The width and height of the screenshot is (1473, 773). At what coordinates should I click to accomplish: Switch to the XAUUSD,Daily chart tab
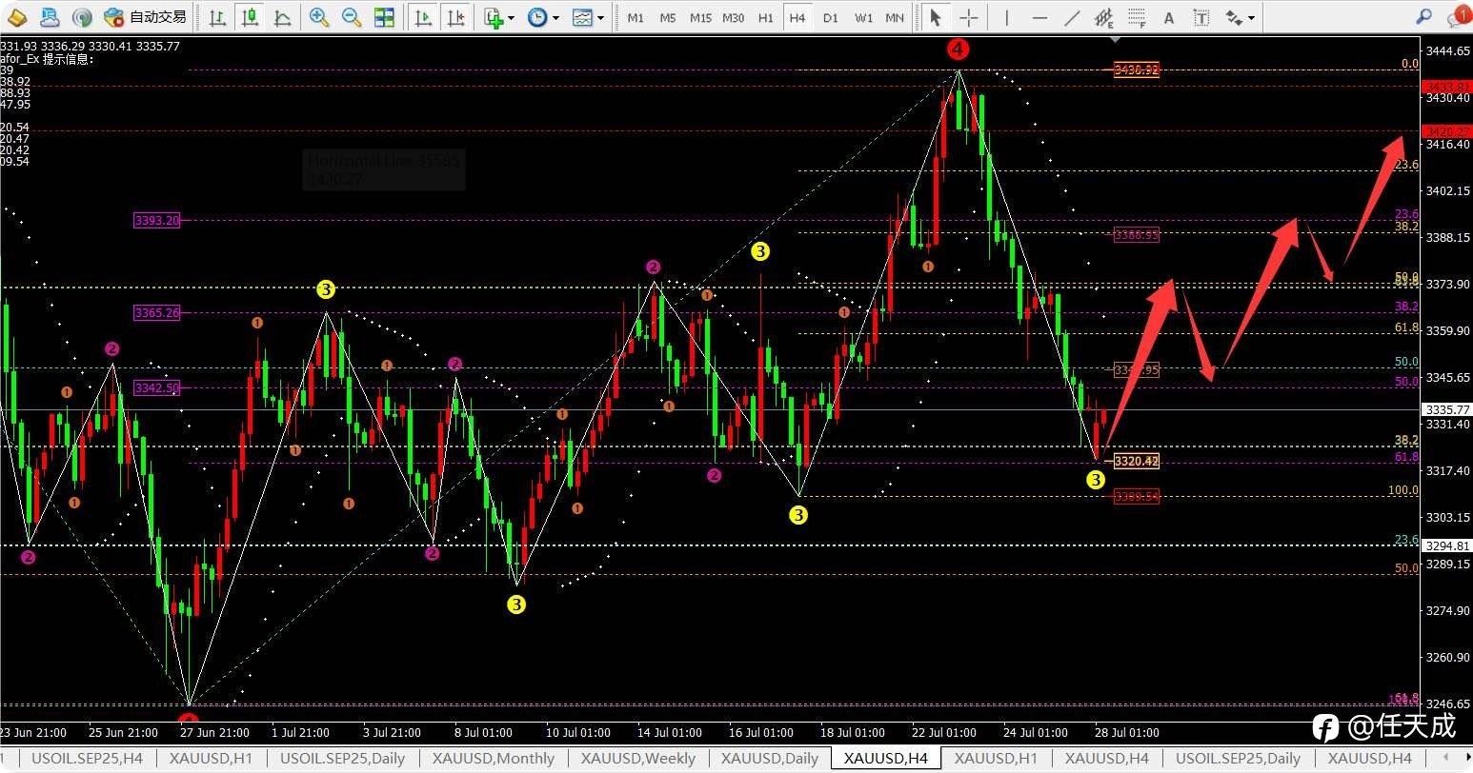coord(770,759)
